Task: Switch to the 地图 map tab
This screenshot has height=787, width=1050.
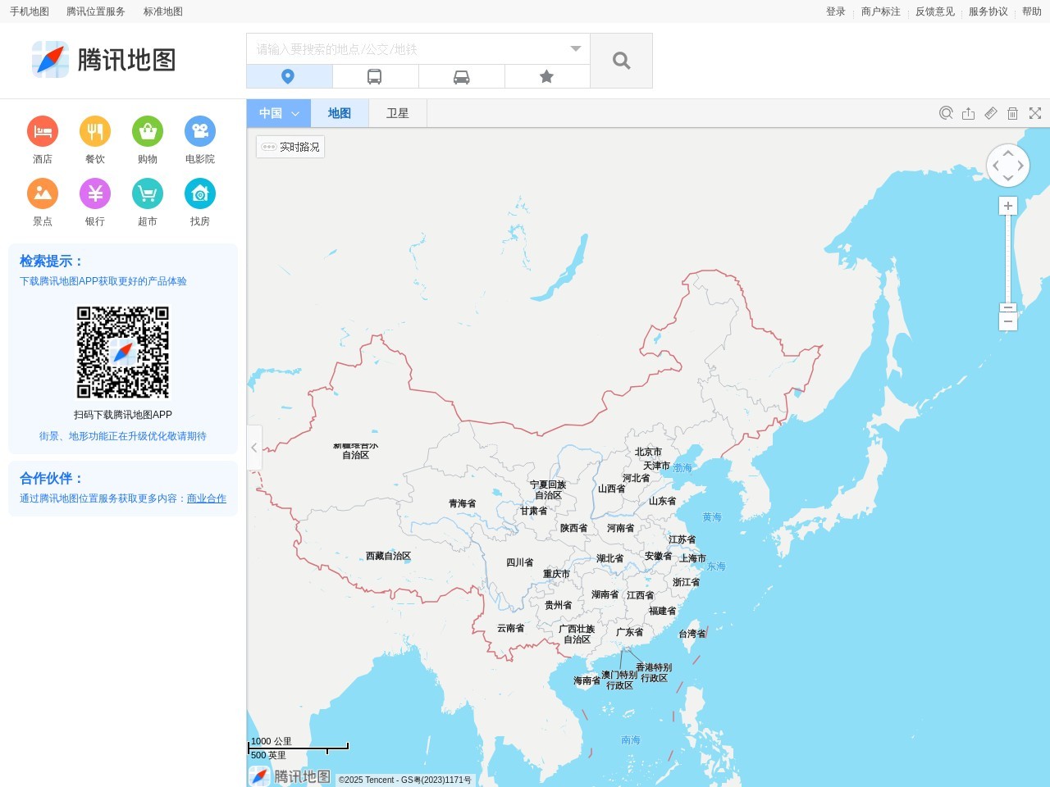Action: pyautogui.click(x=340, y=112)
